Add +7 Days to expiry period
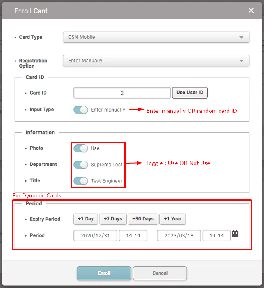 point(113,219)
